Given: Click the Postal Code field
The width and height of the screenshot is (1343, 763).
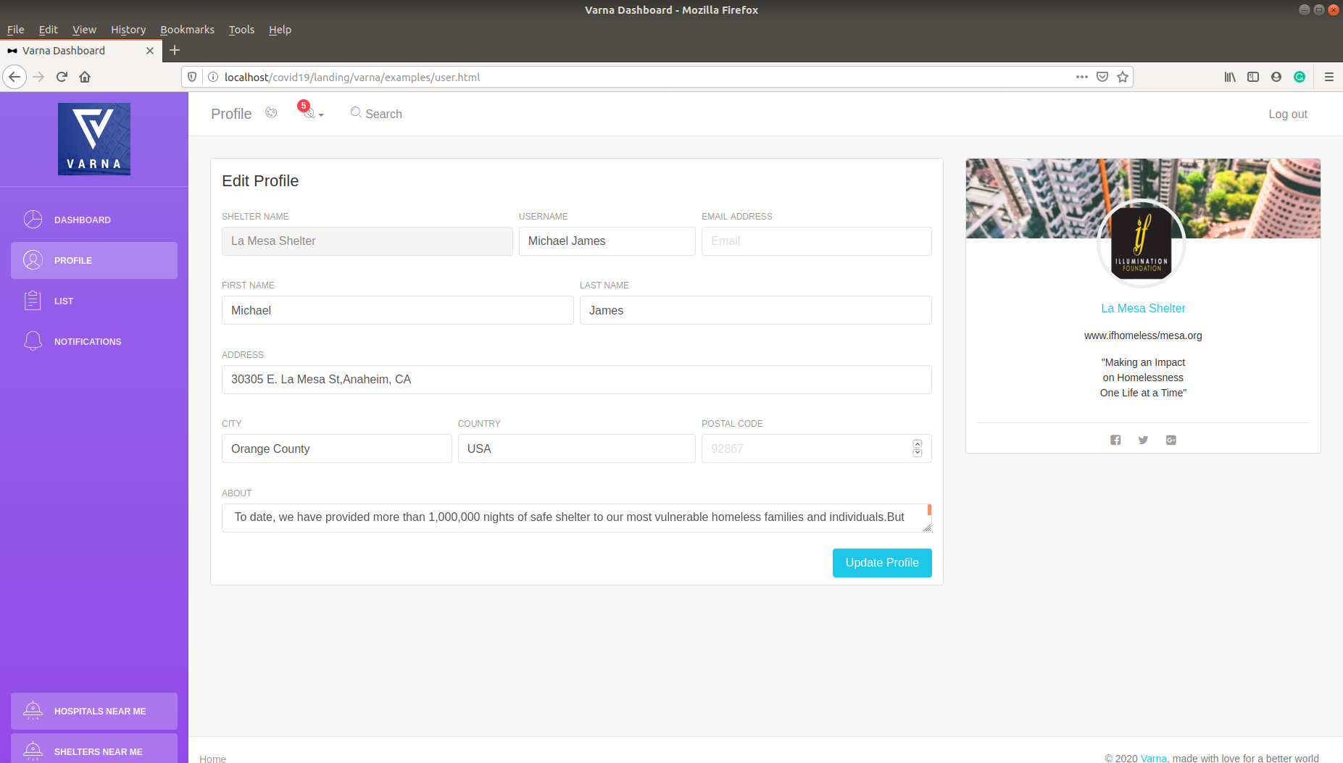Looking at the screenshot, I should (816, 449).
